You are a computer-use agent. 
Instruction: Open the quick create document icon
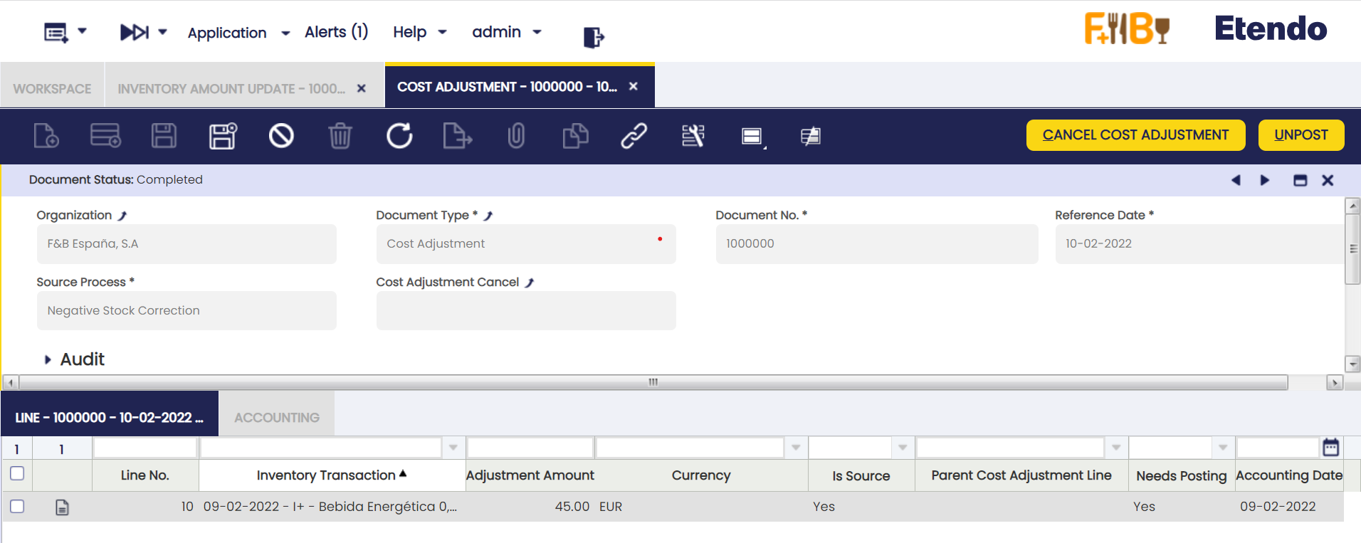point(56,33)
